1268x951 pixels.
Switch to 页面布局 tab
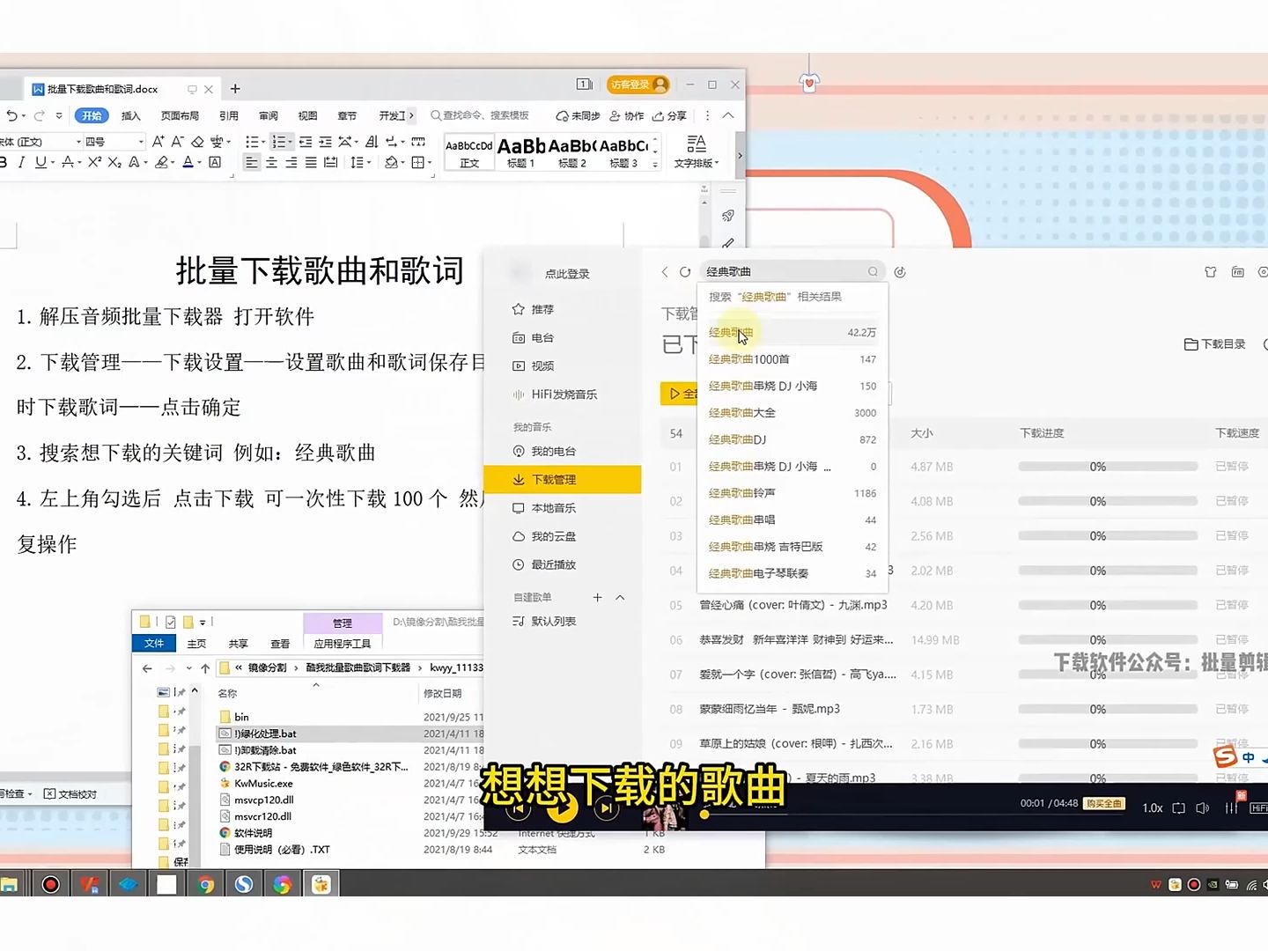[180, 115]
